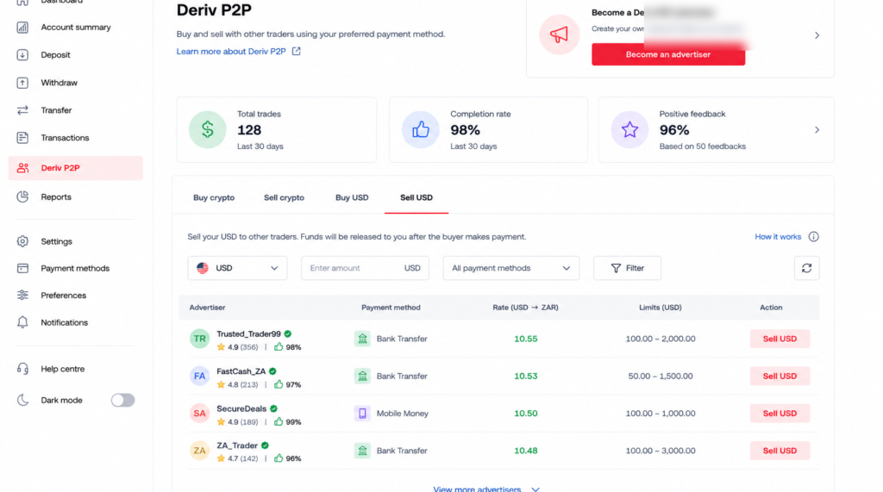Click the FastCash_ZA FA avatar
The width and height of the screenshot is (883, 492).
click(199, 376)
